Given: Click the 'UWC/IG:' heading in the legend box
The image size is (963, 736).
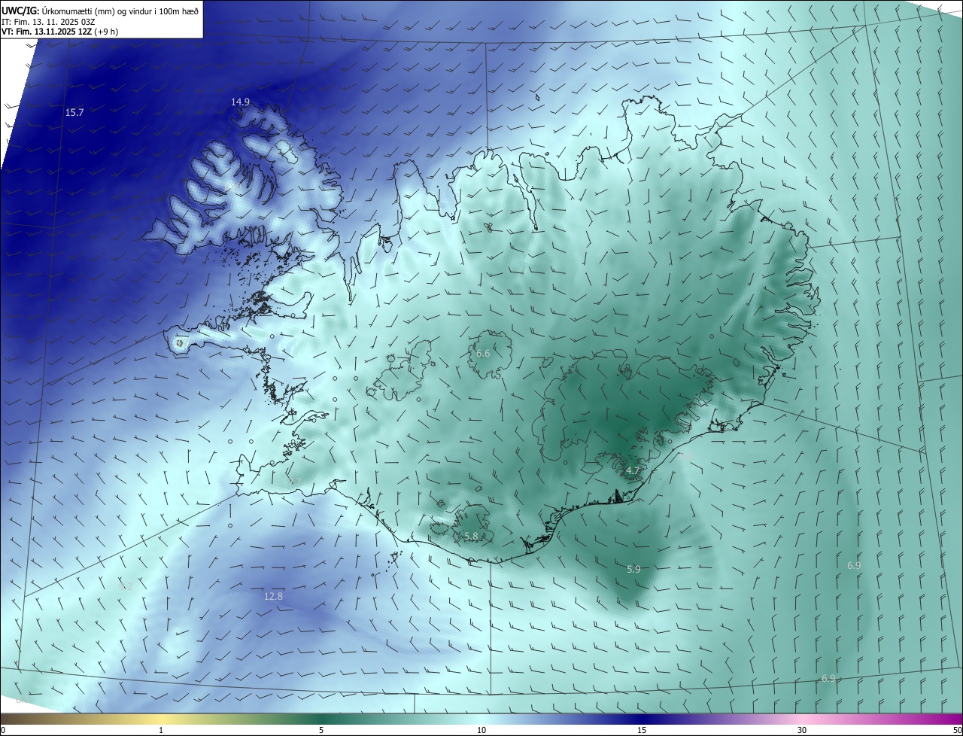Looking at the screenshot, I should [x=20, y=11].
